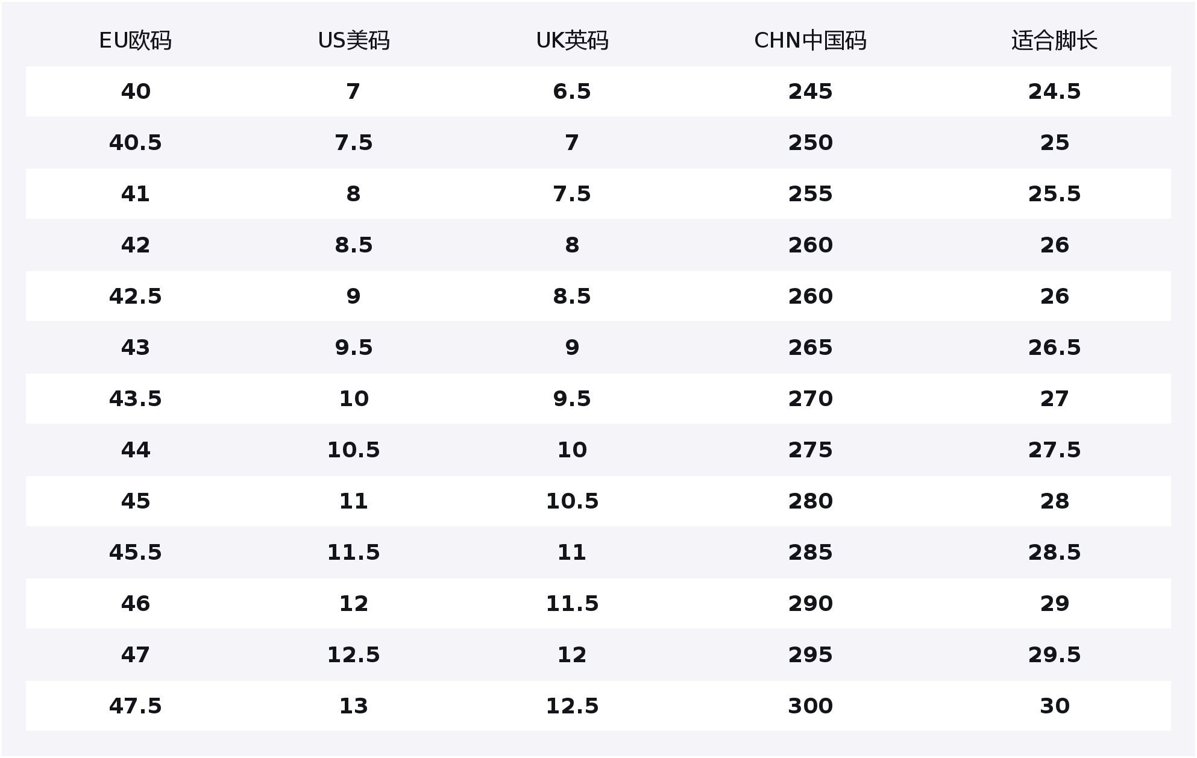Select the US美码 column header

pyautogui.click(x=354, y=40)
